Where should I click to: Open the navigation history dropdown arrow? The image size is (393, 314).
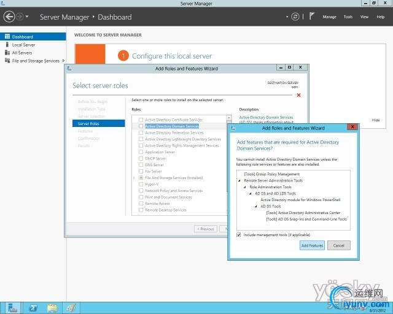point(27,17)
